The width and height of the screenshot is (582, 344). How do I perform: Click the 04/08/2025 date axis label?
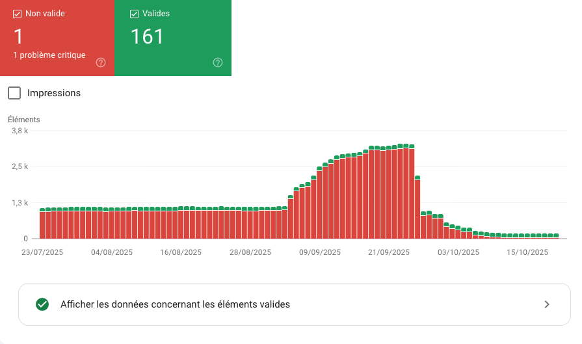(112, 252)
